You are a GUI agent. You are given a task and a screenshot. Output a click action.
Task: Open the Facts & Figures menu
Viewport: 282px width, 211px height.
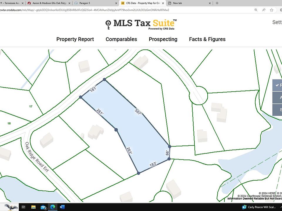(x=207, y=39)
